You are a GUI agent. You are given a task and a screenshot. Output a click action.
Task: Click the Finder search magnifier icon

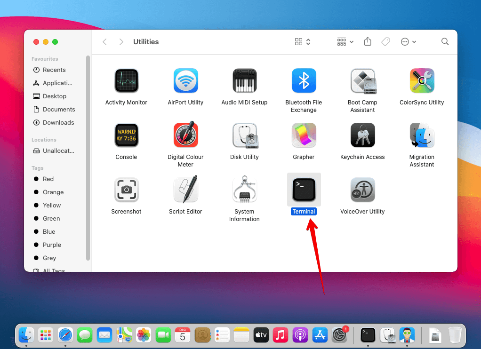point(445,41)
